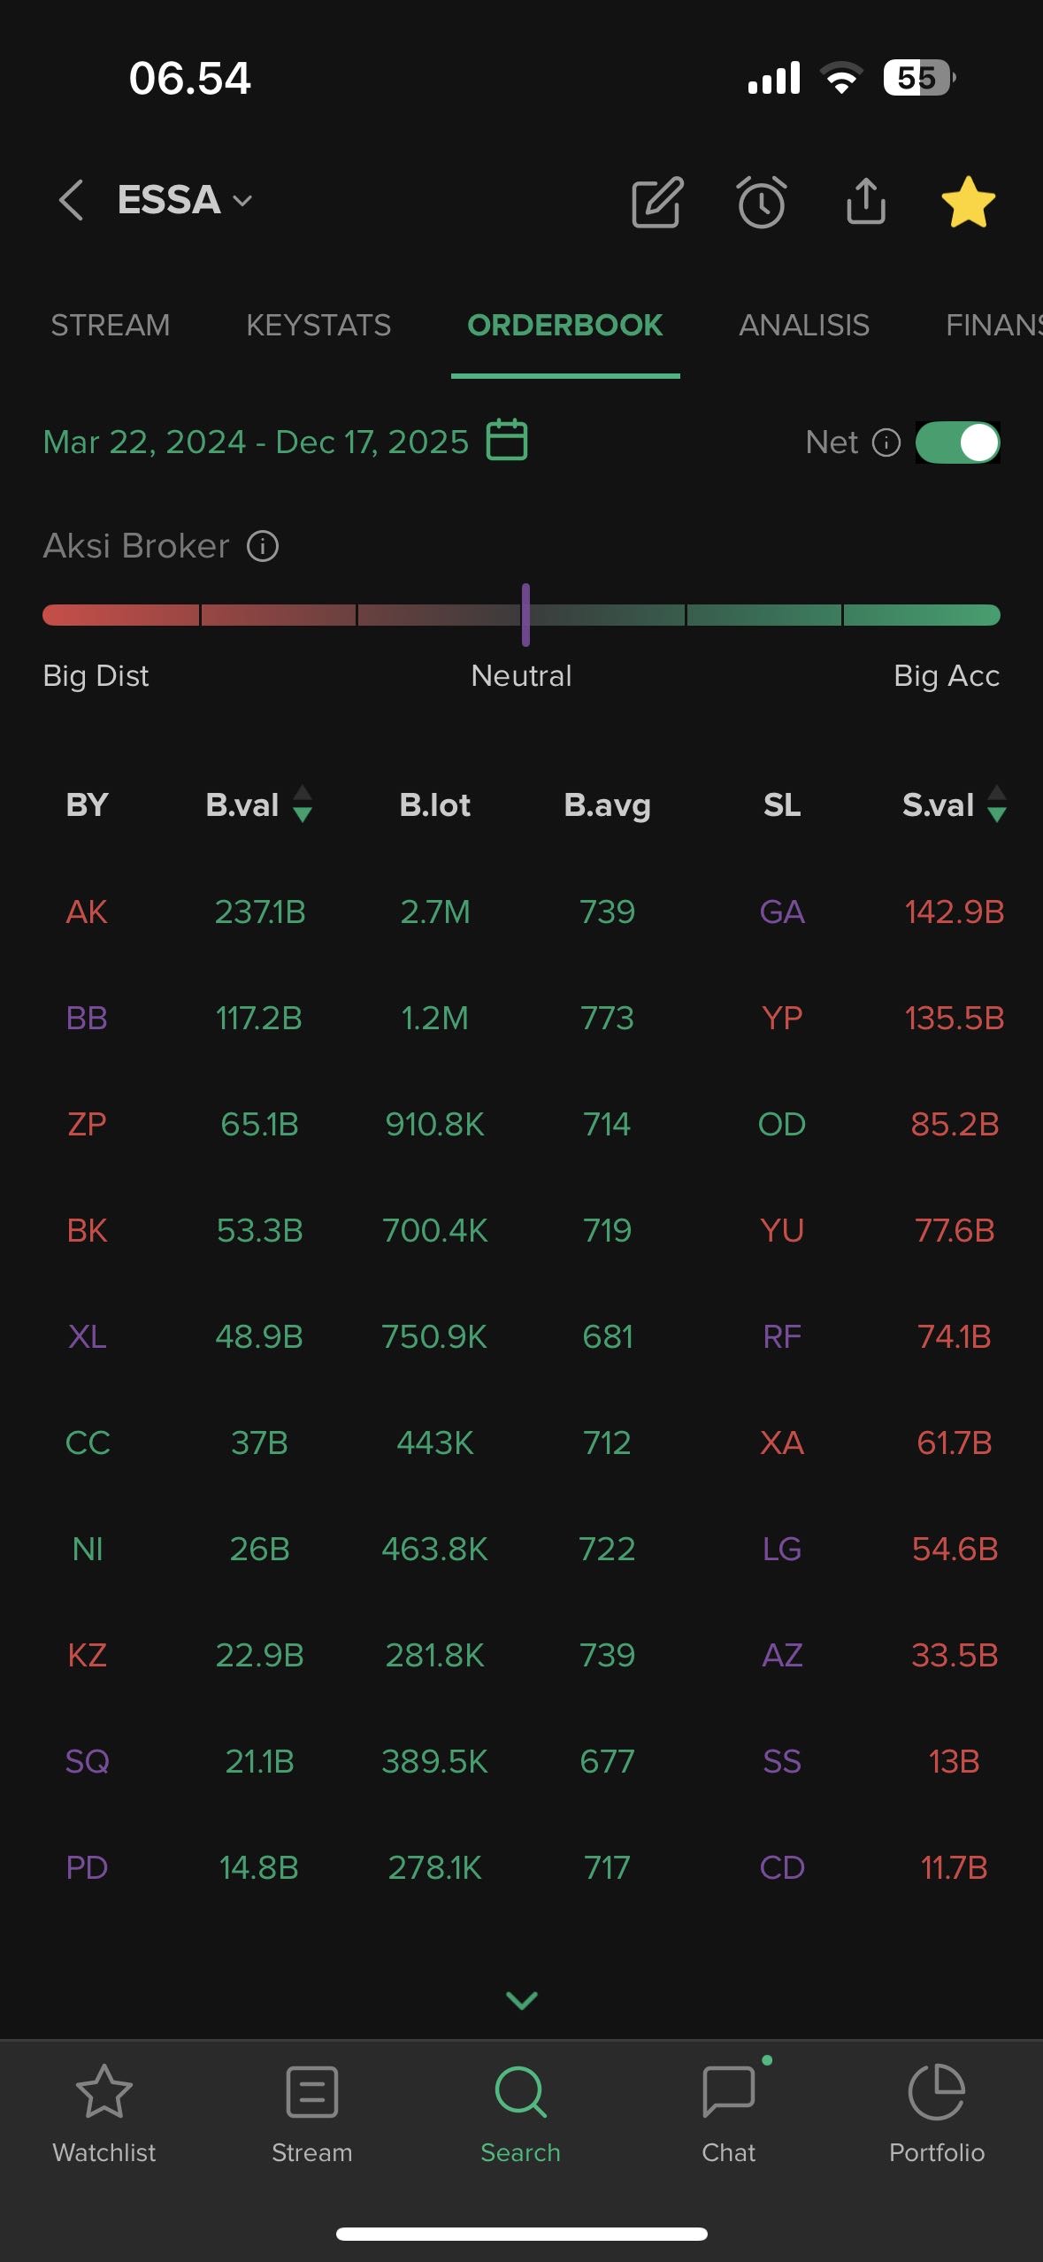Viewport: 1043px width, 2262px height.
Task: Disable the Net toggle switch
Action: [x=958, y=442]
